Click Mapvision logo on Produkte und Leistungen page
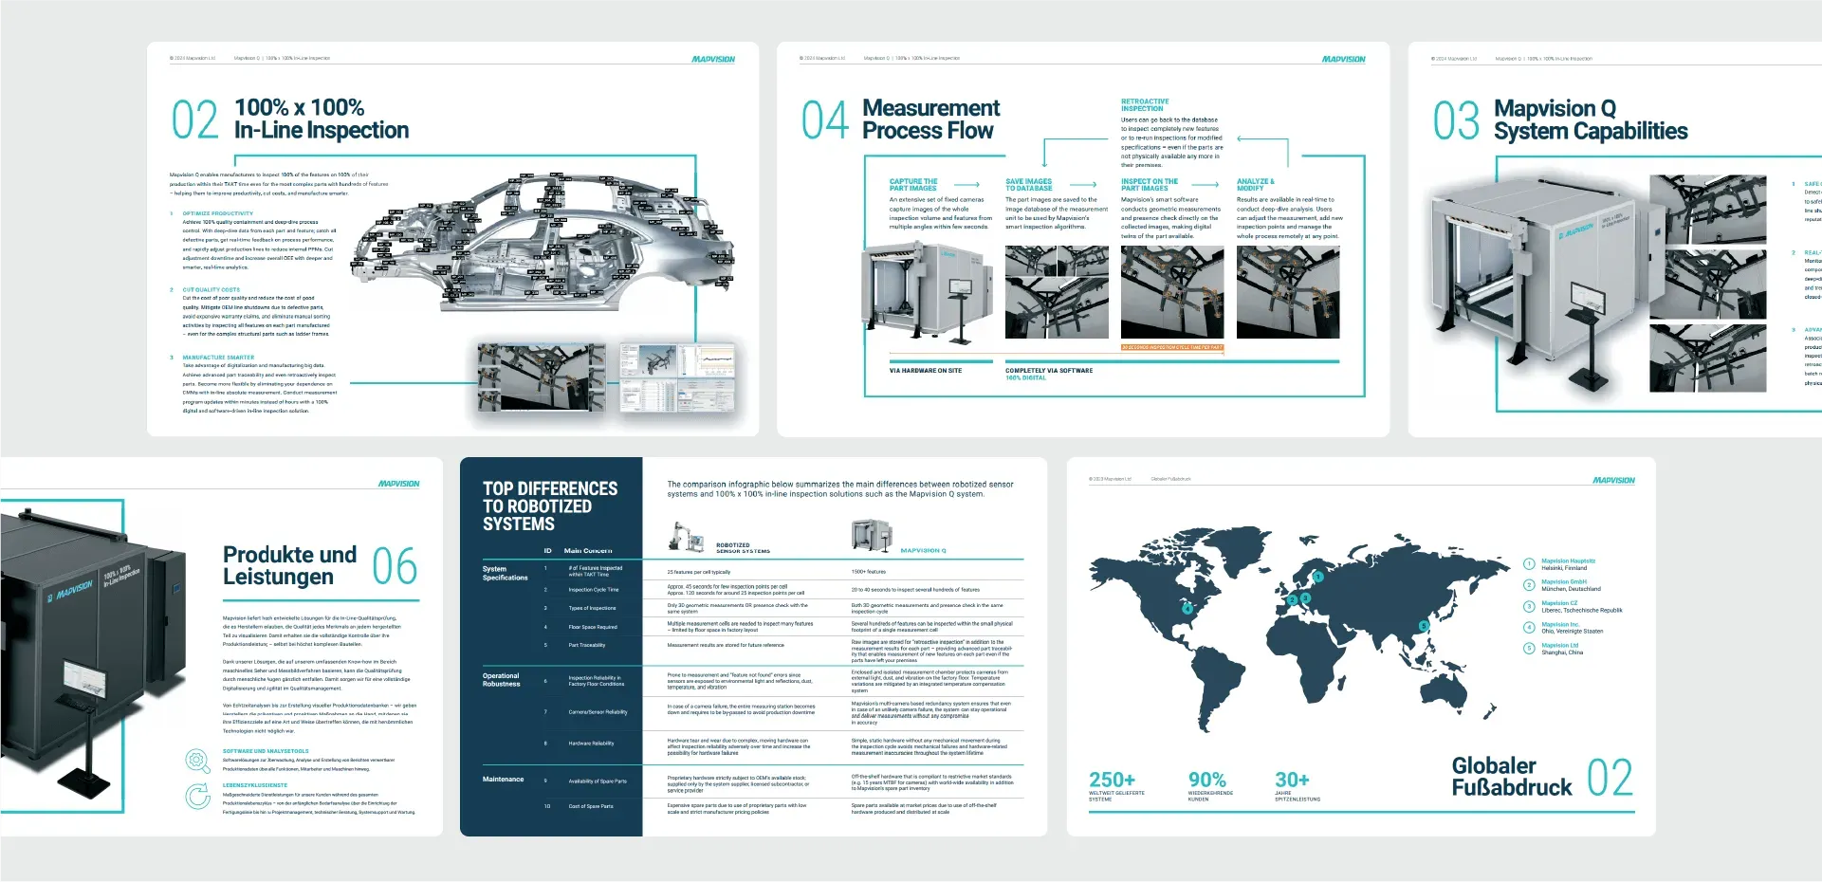 pos(398,484)
